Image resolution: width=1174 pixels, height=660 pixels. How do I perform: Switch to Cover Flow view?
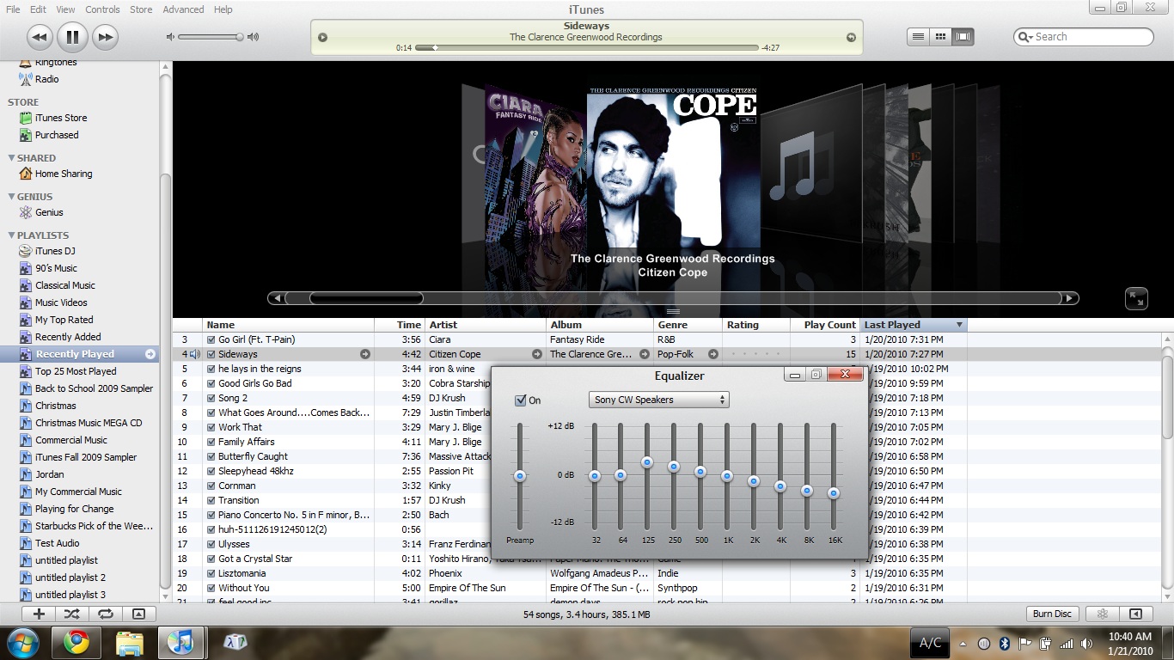point(963,37)
